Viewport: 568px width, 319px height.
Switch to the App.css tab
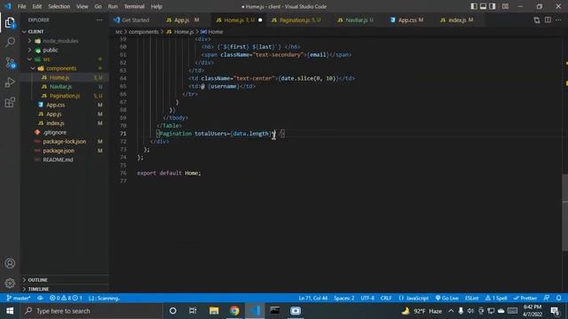pyautogui.click(x=407, y=19)
